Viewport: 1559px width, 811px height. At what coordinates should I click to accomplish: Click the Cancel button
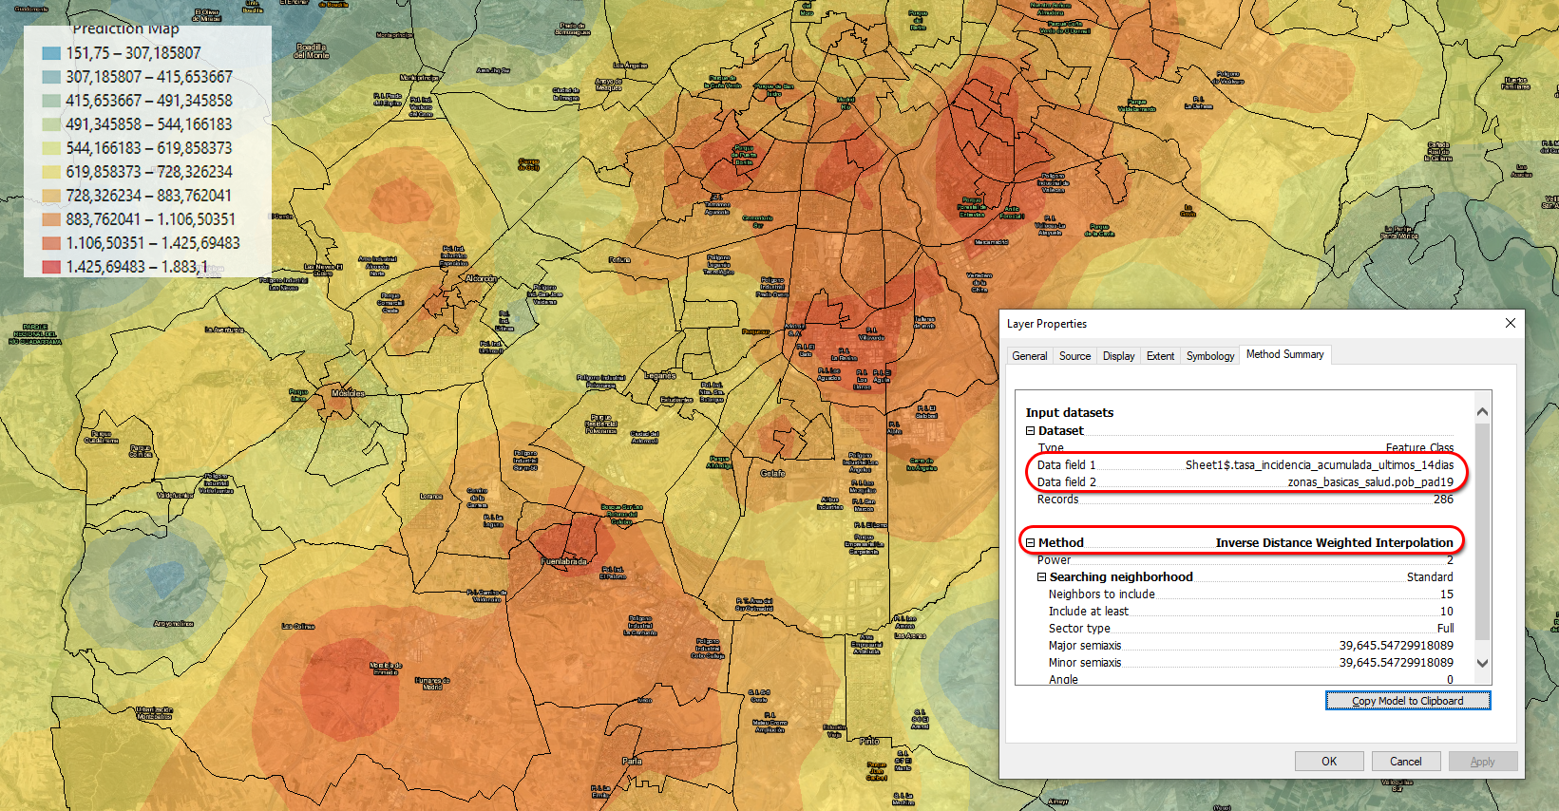[x=1405, y=762]
